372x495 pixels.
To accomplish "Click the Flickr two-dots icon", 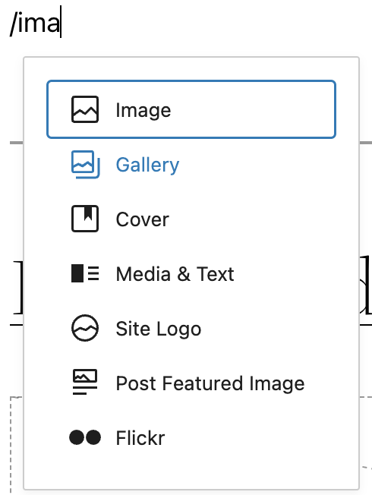I will pos(85,437).
